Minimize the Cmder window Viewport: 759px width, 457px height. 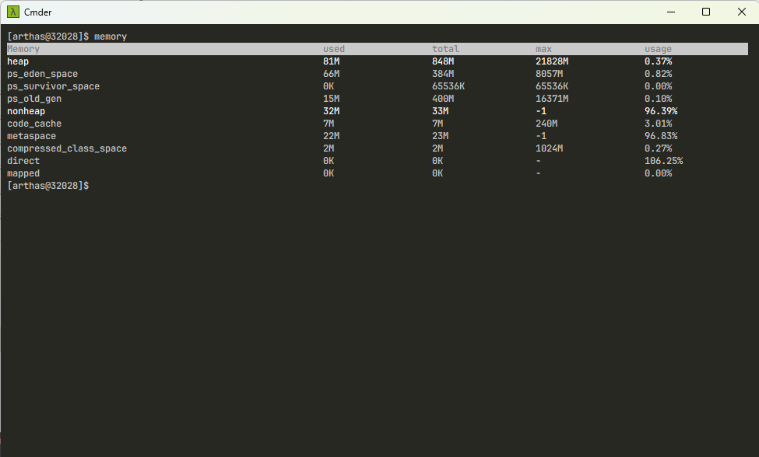click(670, 12)
